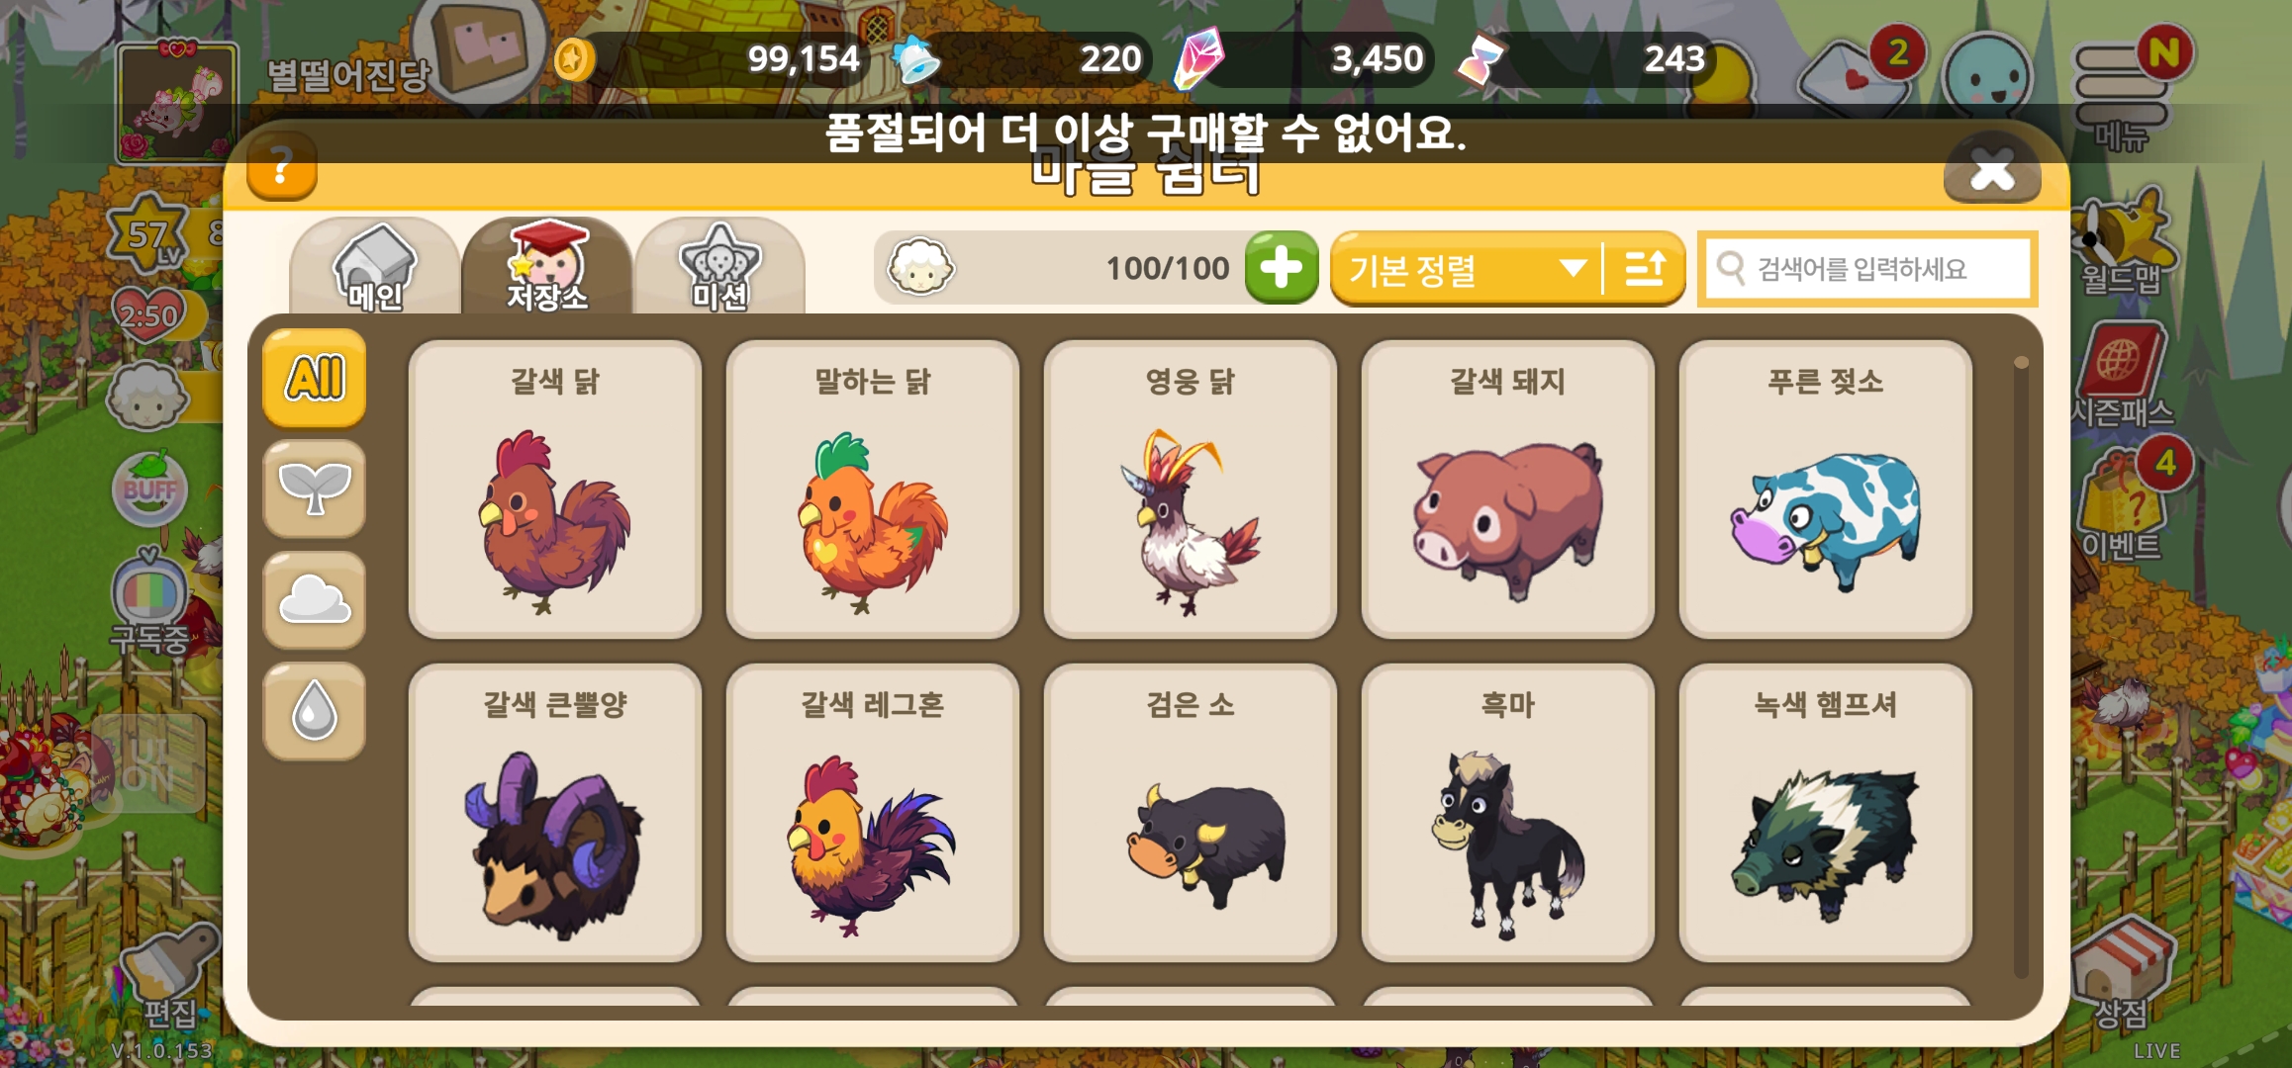This screenshot has height=1068, width=2292.
Task: Select the water drop category filter icon
Action: point(315,711)
